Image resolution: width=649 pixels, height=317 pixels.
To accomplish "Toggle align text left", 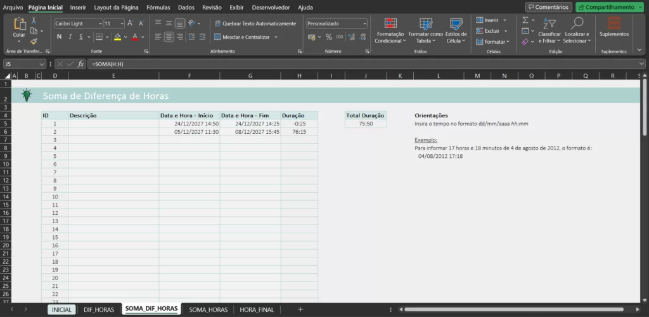I will pos(158,37).
